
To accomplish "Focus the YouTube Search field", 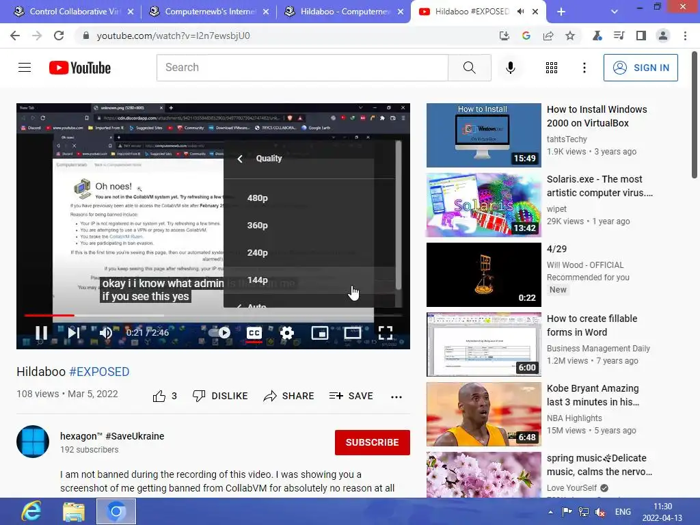I will [302, 68].
